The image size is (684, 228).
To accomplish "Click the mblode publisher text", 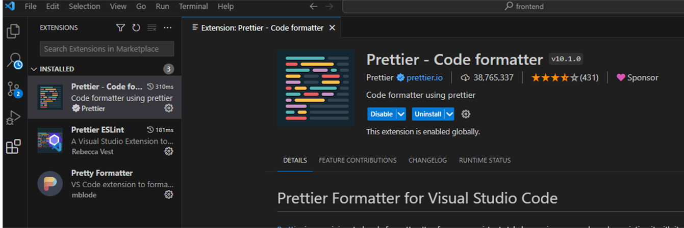I will coord(84,195).
